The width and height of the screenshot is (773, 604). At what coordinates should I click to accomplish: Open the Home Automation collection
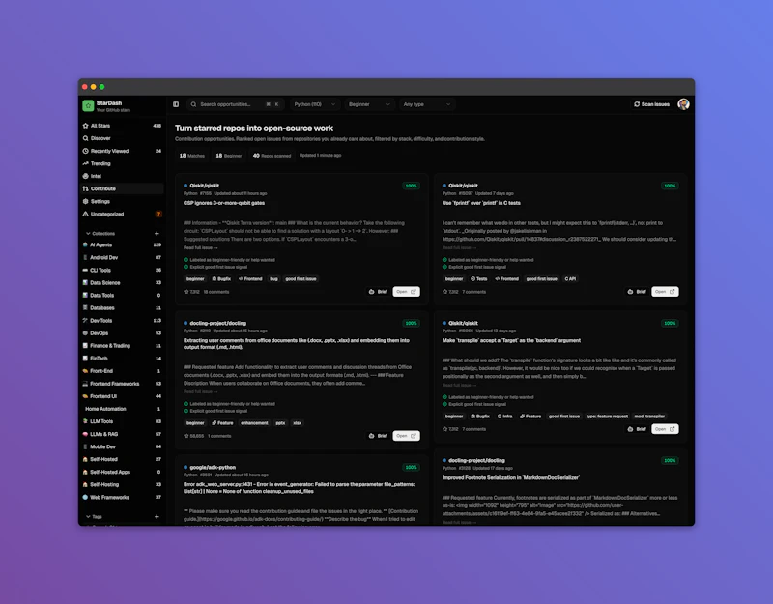pos(123,409)
